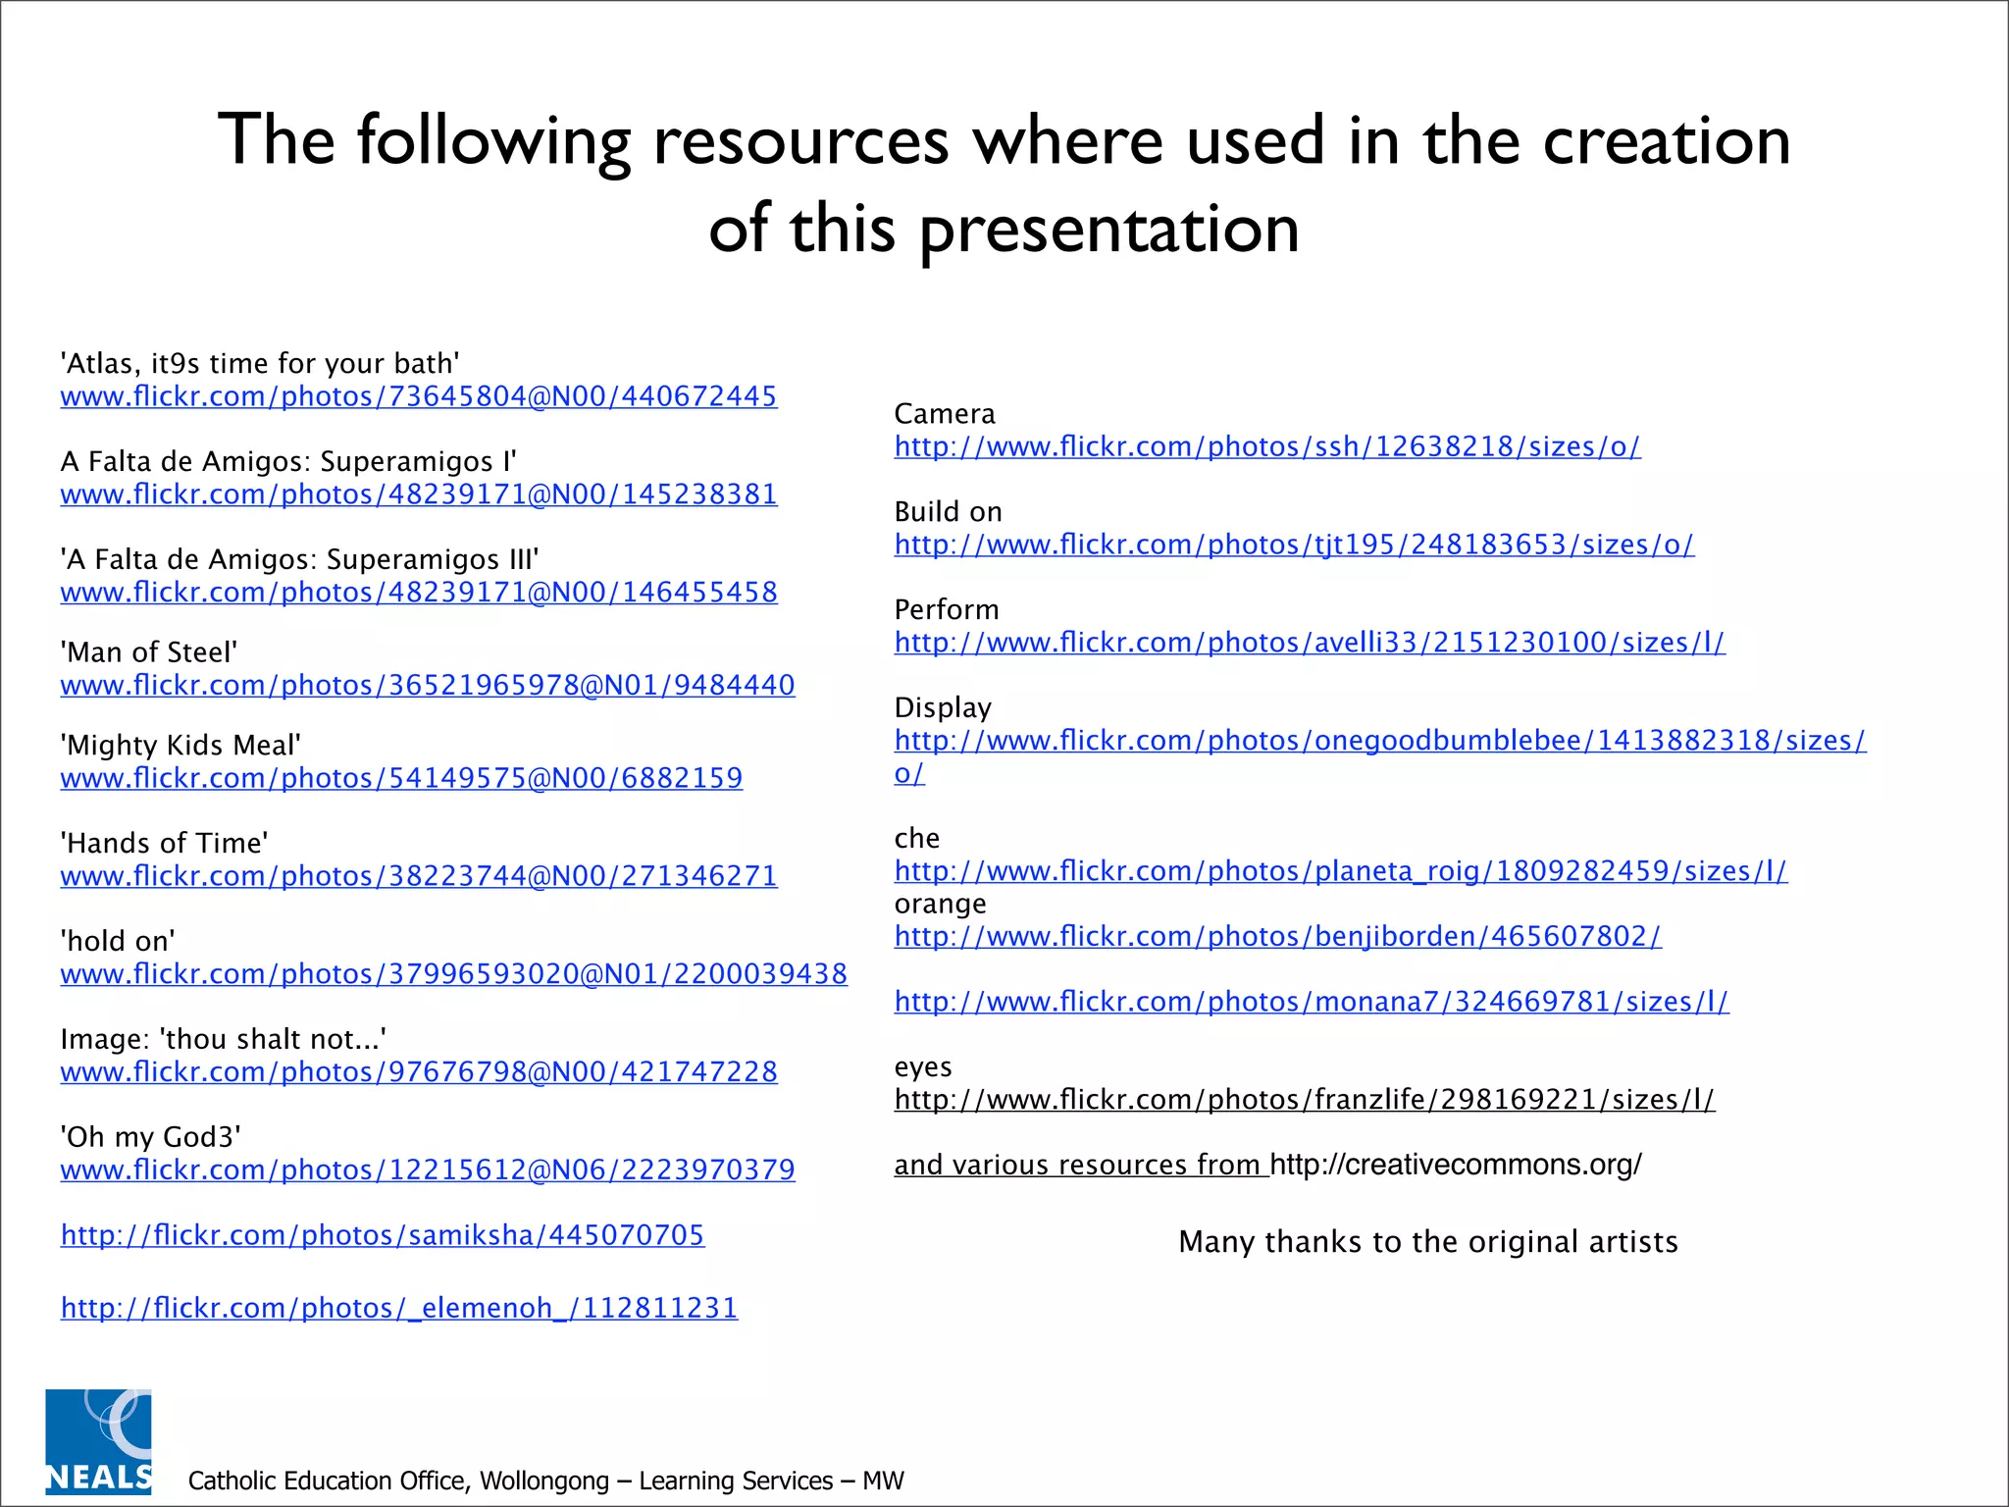Click the Catholic Education Office footer text
Viewport: 2009px width, 1507px height.
(x=545, y=1481)
